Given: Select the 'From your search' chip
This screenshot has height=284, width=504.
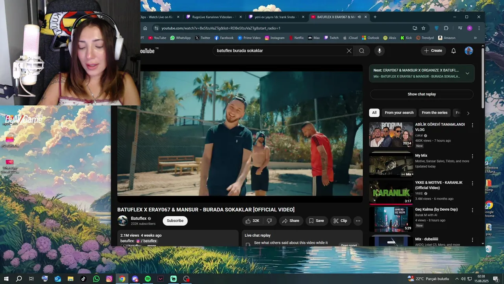Looking at the screenshot, I should click(x=399, y=113).
